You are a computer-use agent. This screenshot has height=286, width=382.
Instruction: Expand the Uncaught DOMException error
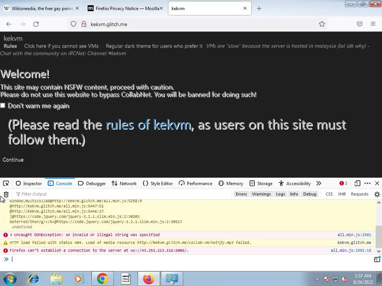tap(11, 235)
